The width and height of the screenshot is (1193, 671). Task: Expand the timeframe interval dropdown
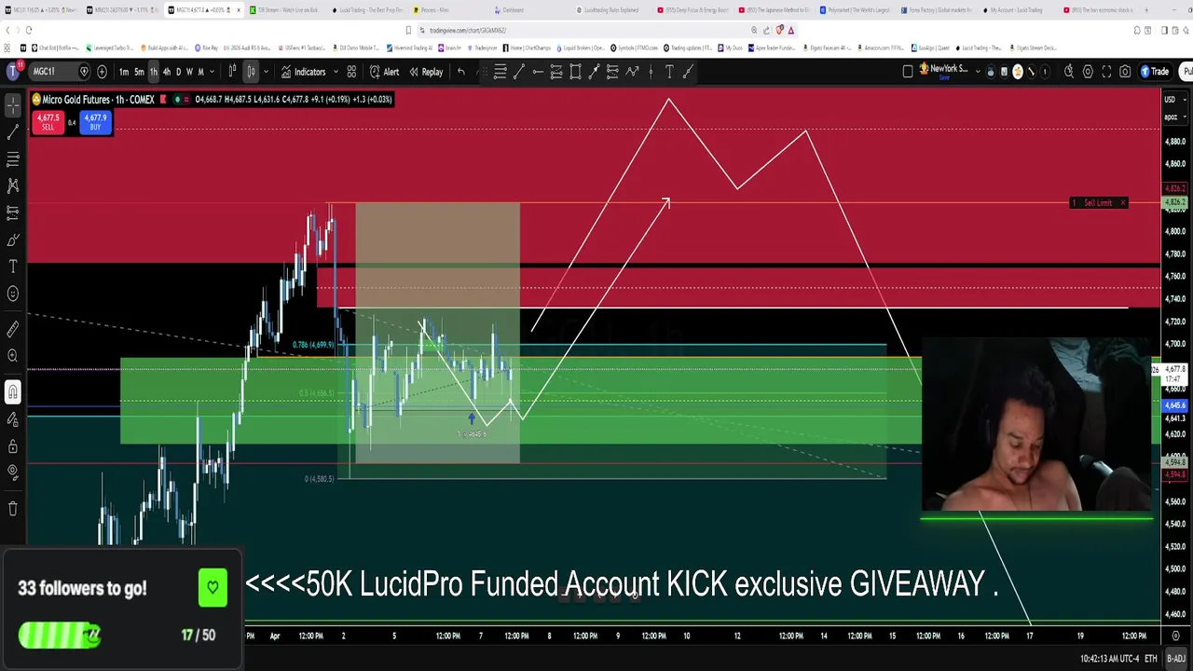[x=212, y=72]
